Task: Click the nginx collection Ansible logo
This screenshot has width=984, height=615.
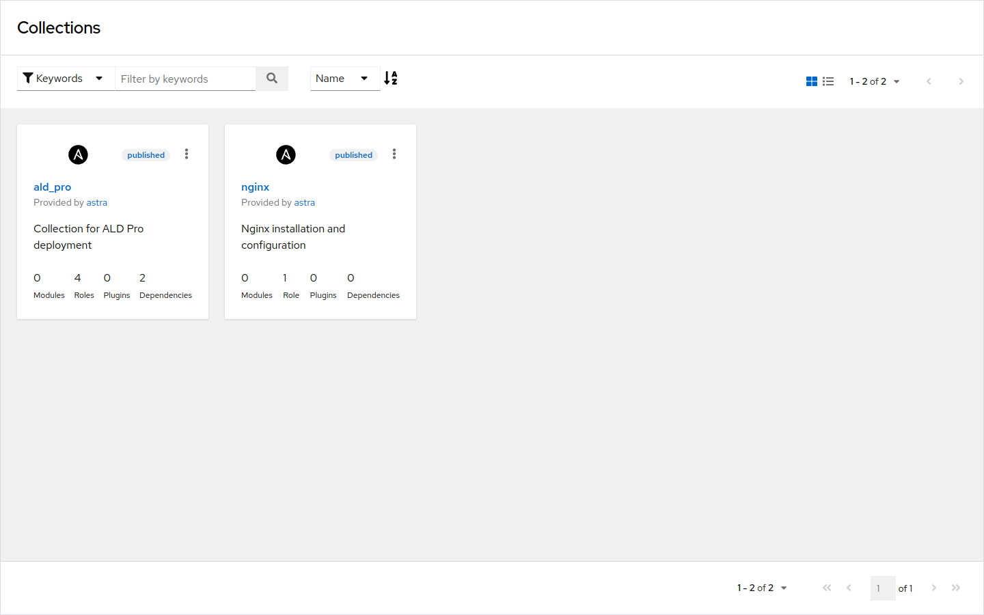Action: tap(286, 155)
